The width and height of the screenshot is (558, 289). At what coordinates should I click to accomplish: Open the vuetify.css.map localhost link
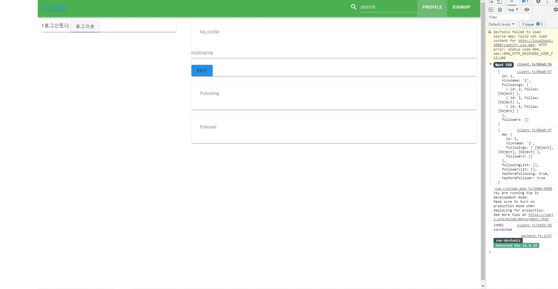pos(523,43)
